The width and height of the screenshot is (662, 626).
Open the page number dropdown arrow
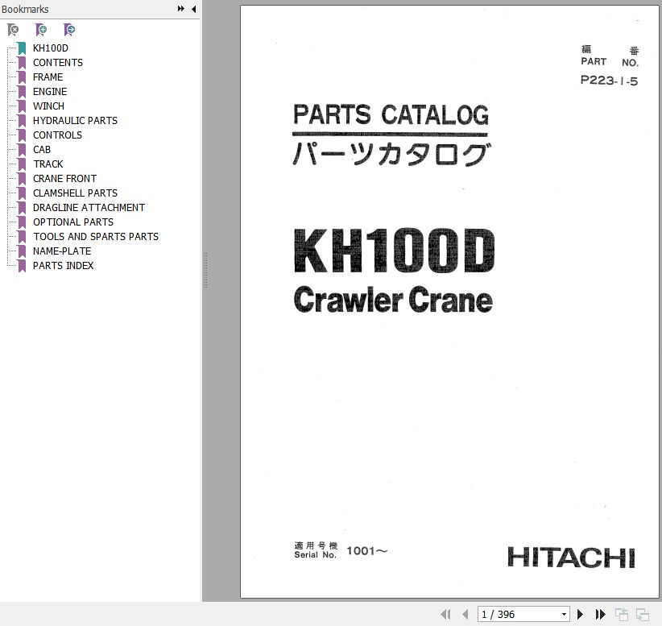(x=564, y=614)
